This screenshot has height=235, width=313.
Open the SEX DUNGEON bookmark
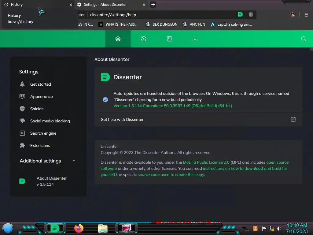point(162,24)
